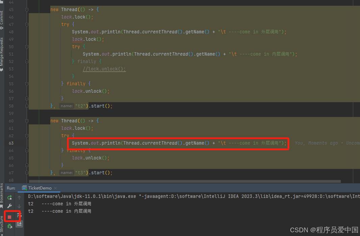Go down the stack trace with the down arrow

19,206
